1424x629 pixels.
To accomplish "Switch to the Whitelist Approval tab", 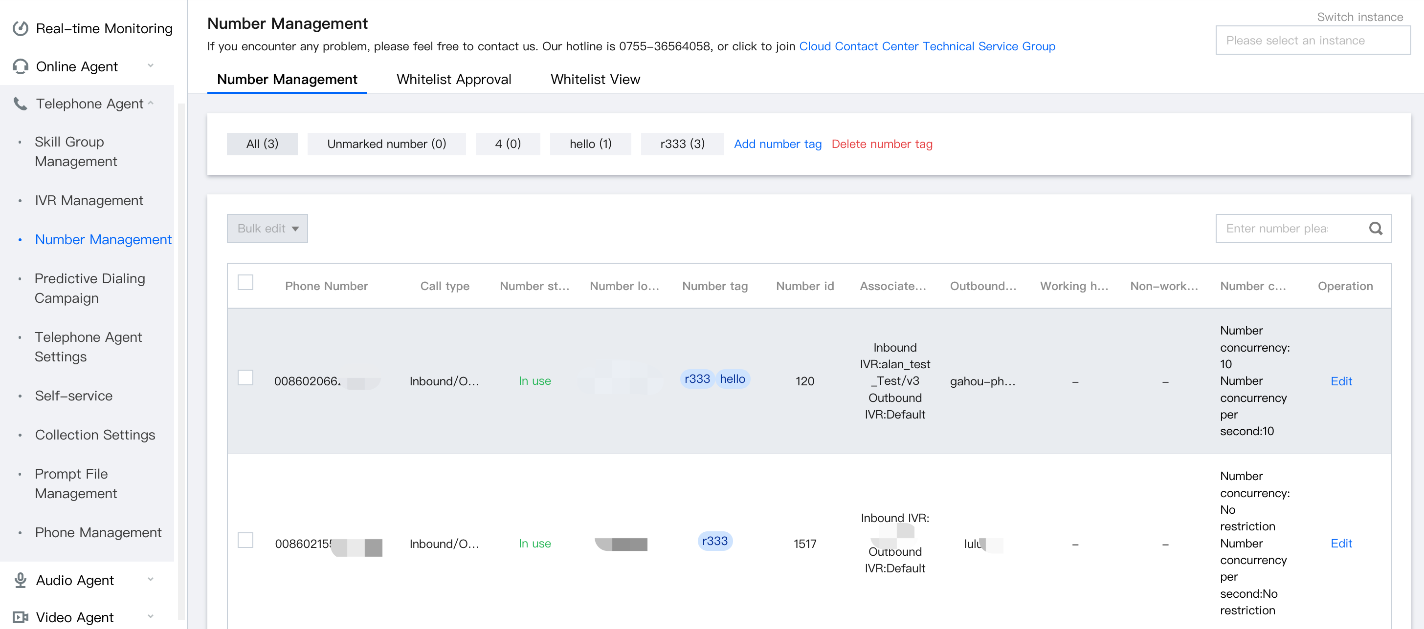I will tap(453, 80).
